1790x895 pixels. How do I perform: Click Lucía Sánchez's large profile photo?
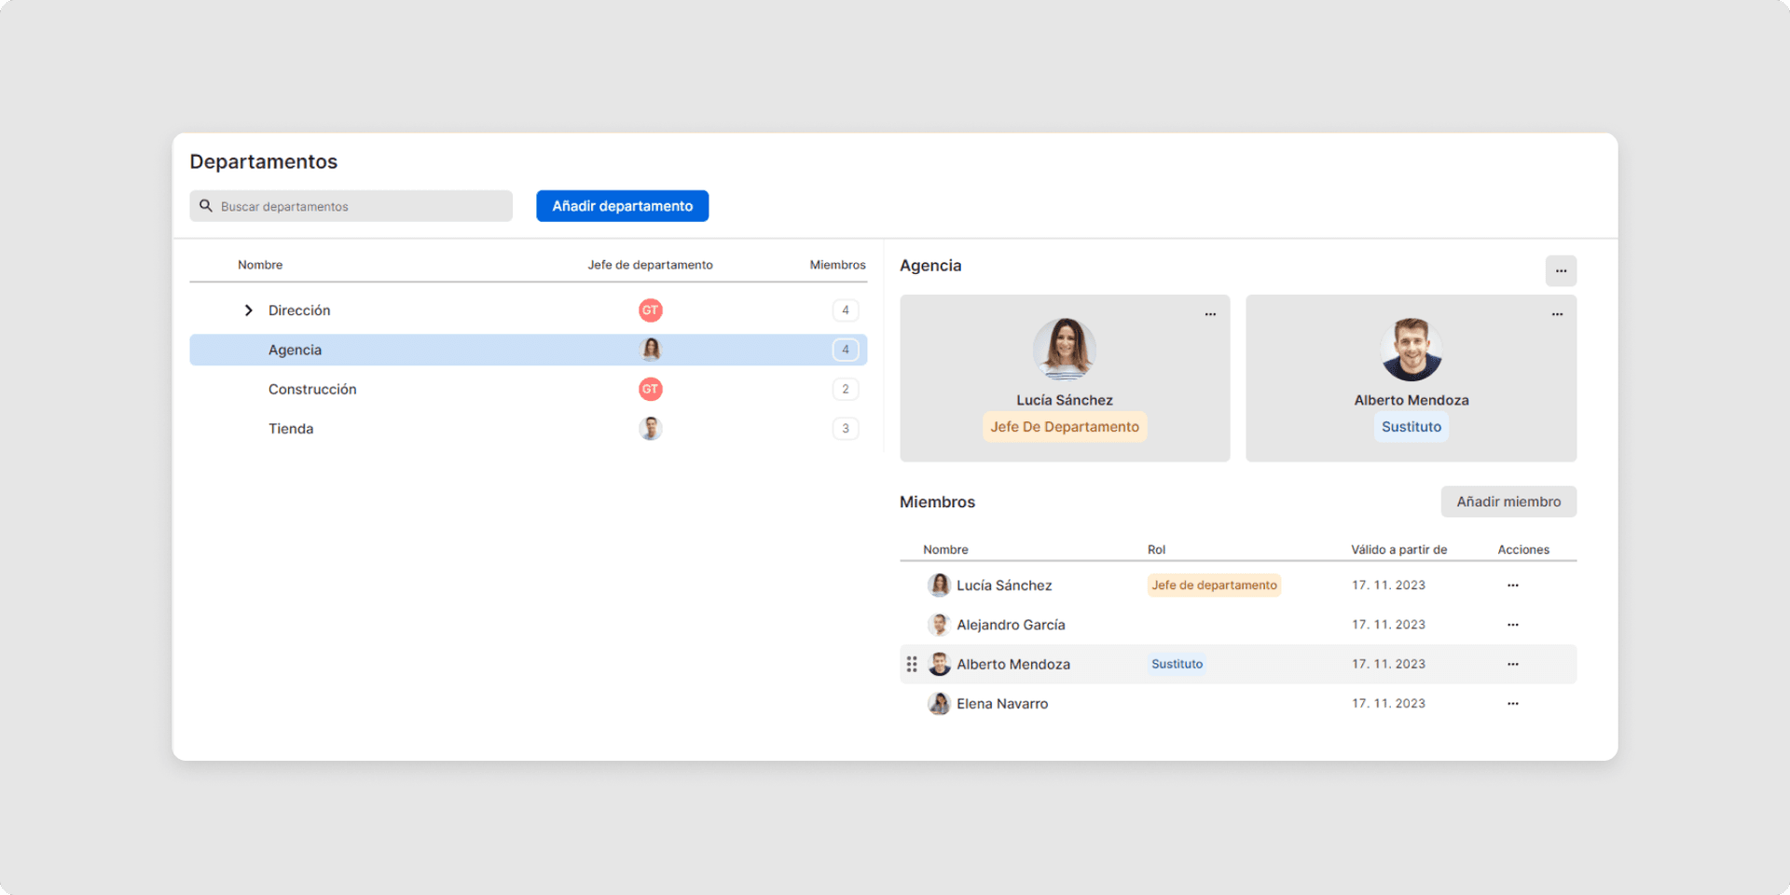point(1065,349)
